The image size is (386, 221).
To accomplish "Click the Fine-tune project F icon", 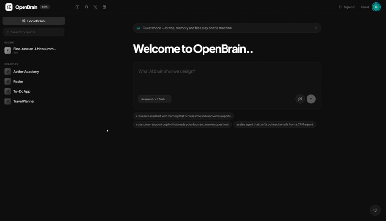I will pos(8,50).
